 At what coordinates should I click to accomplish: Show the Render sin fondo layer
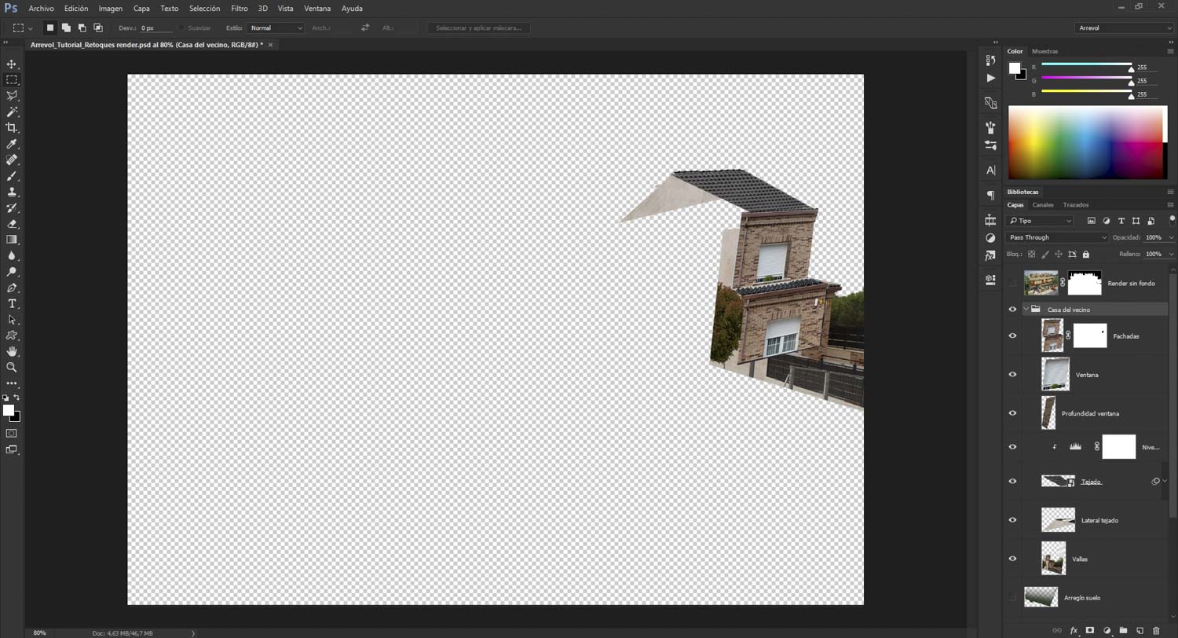(x=1012, y=283)
